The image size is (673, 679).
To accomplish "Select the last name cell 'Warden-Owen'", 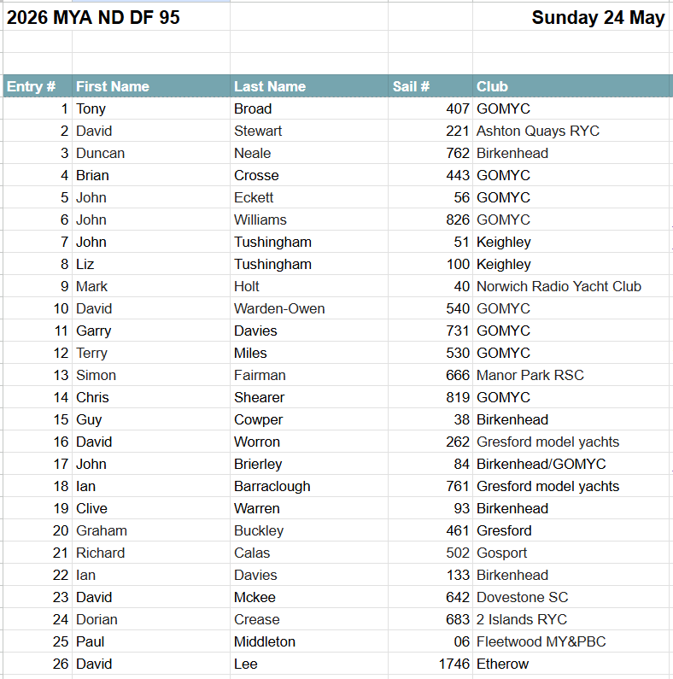I will [x=279, y=308].
